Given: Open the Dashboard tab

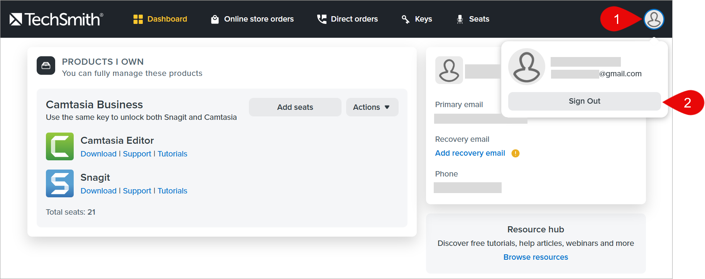Looking at the screenshot, I should point(160,19).
